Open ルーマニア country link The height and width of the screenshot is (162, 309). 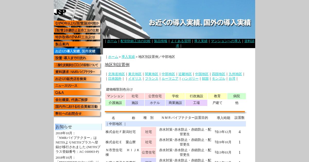[x=170, y=79]
